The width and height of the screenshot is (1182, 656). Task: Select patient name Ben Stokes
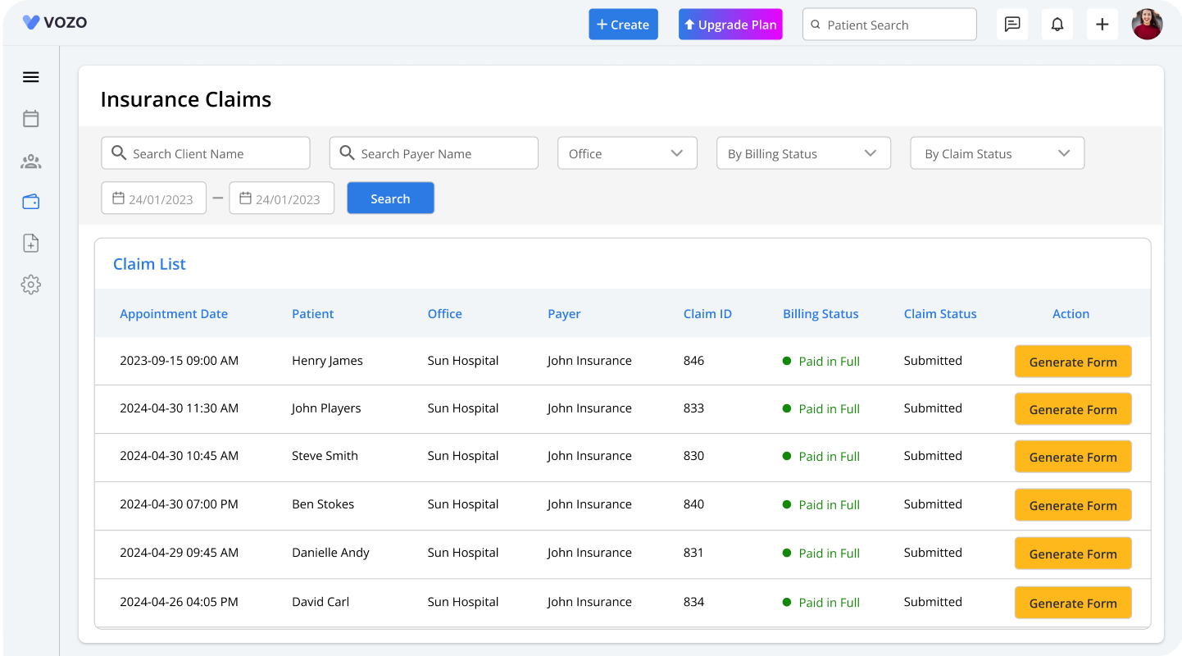[323, 504]
